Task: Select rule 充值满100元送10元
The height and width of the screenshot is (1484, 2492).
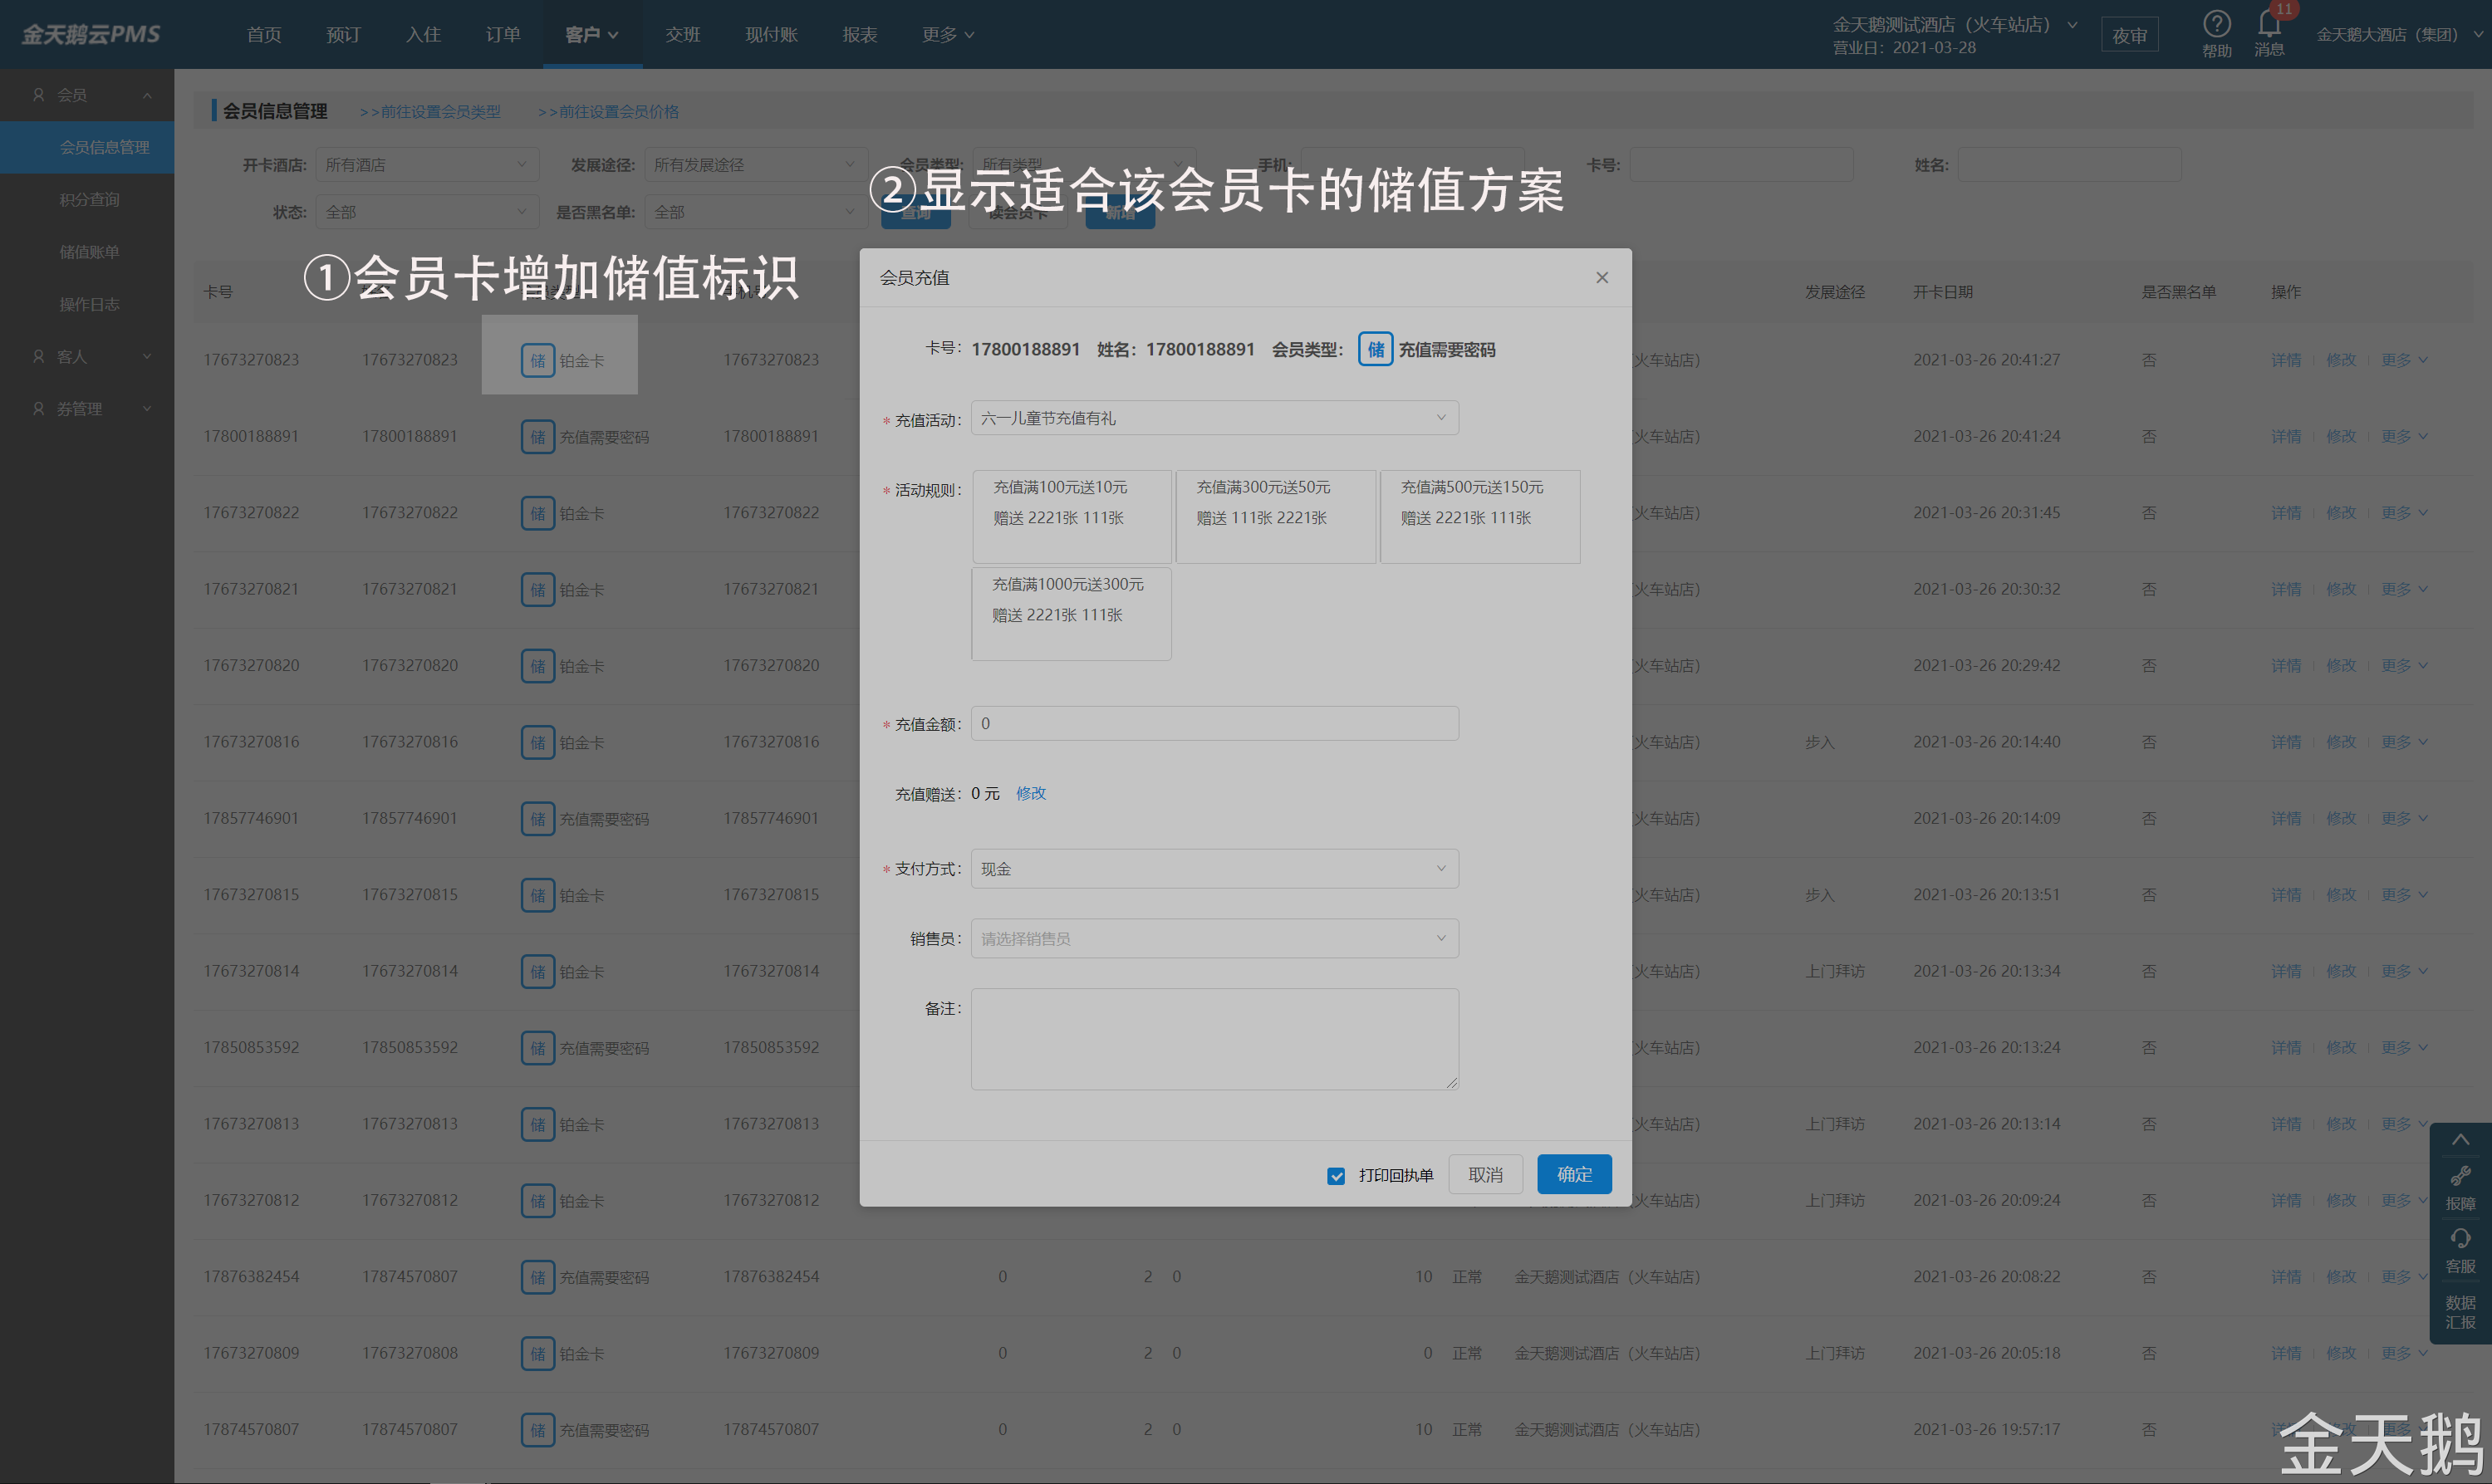Action: 1071,517
